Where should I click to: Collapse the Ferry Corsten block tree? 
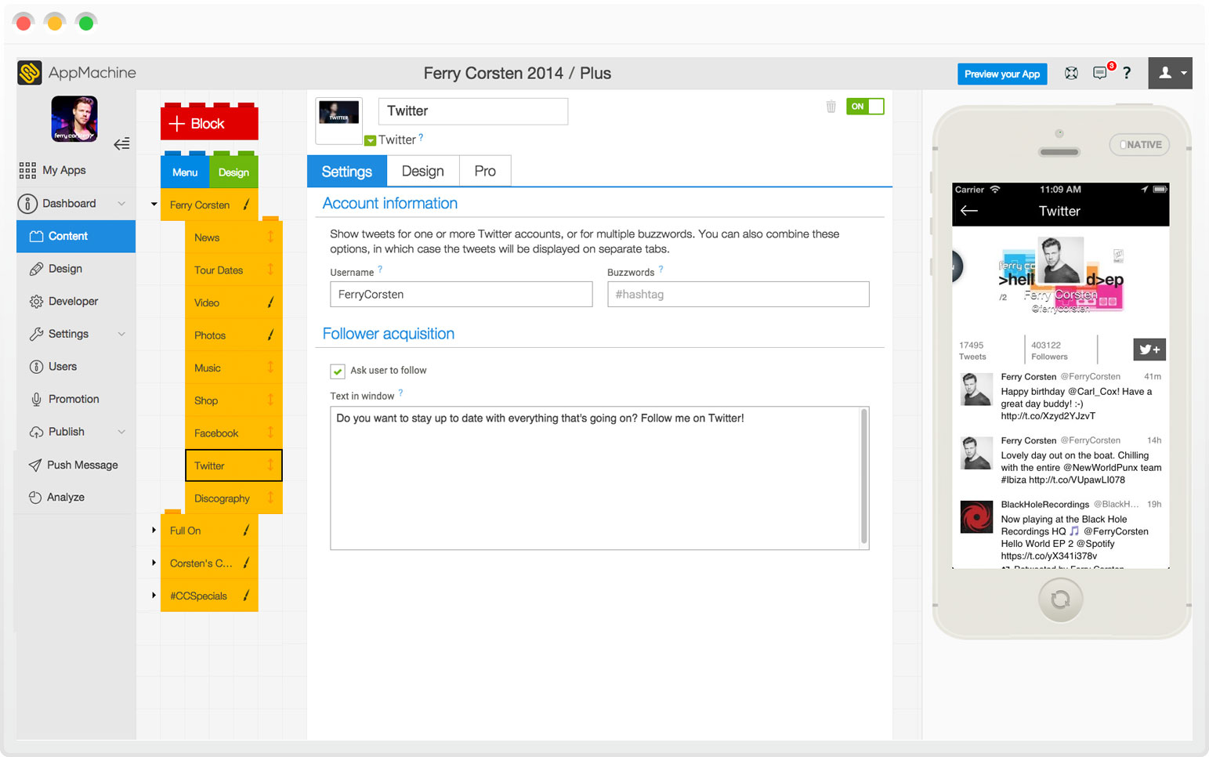pos(152,203)
